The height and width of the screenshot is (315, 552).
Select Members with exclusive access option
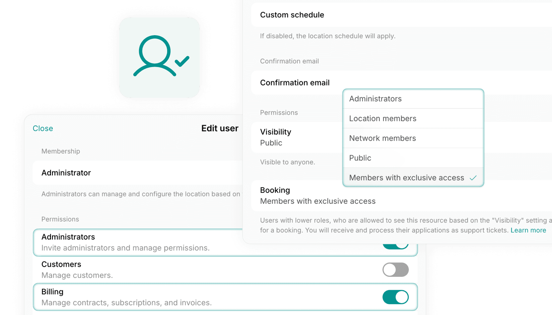click(x=406, y=178)
